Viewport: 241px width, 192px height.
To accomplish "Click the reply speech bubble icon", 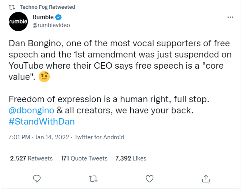I will pyautogui.click(x=37, y=178).
